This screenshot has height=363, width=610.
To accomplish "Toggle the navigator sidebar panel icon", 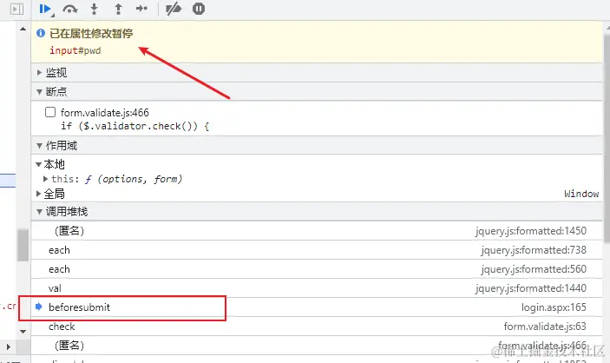I will pos(16,9).
